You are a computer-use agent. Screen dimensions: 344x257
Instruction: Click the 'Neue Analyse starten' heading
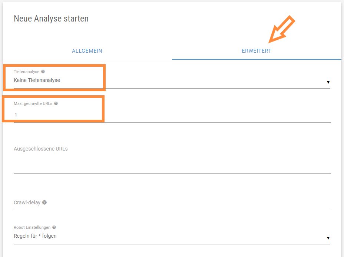[51, 19]
